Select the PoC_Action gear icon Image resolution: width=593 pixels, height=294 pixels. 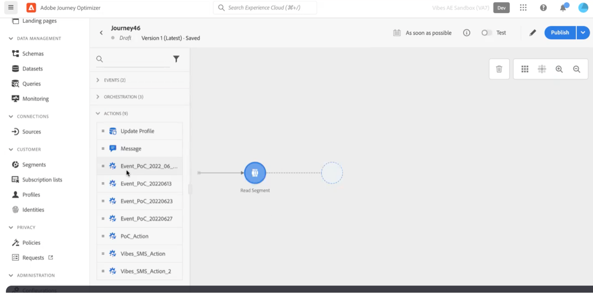point(113,236)
